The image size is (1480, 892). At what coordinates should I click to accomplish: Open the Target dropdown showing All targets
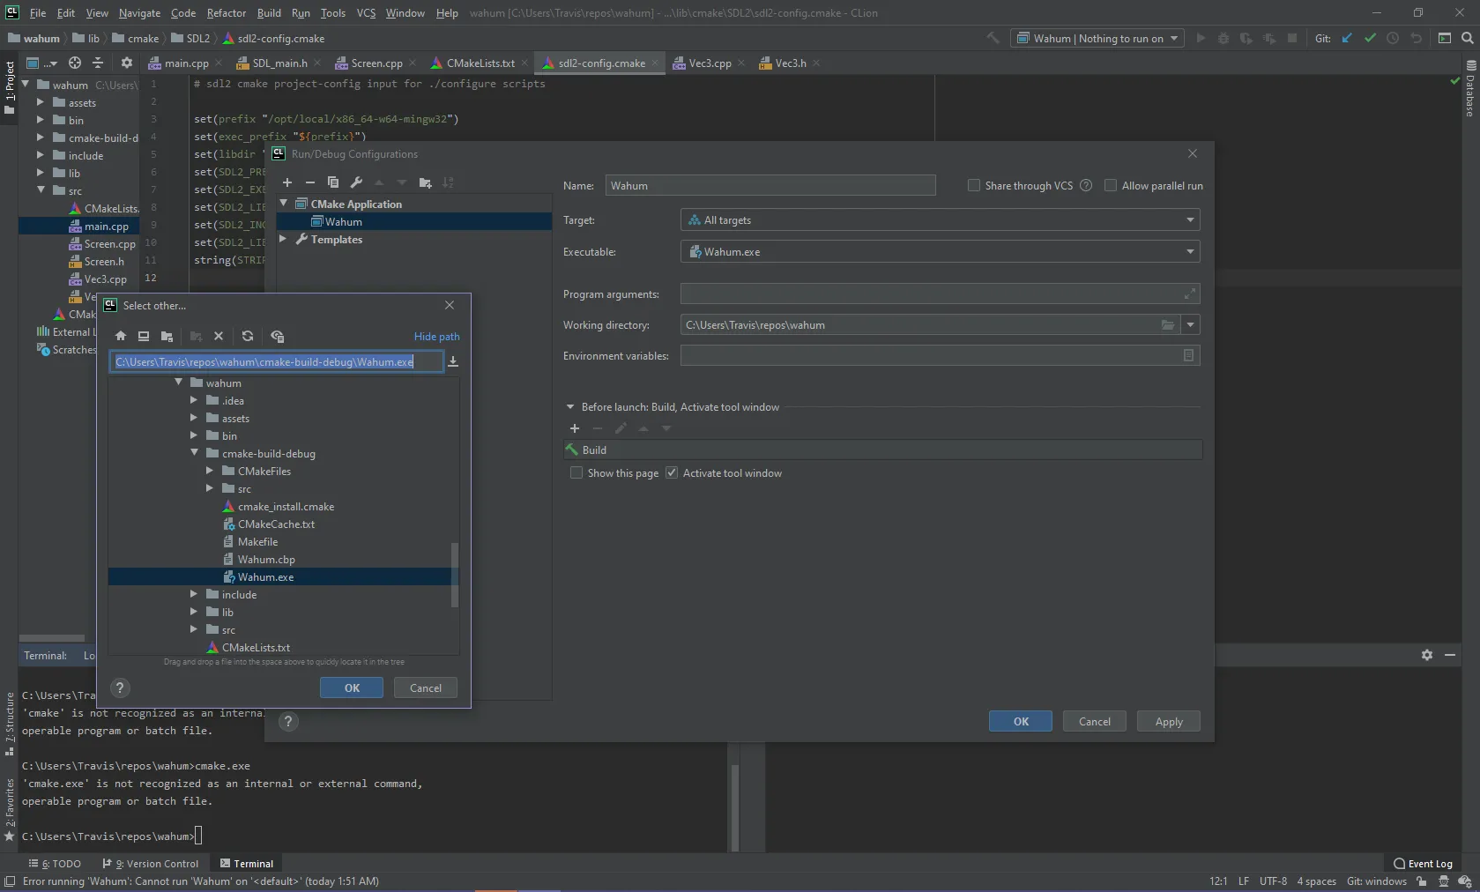(x=940, y=220)
